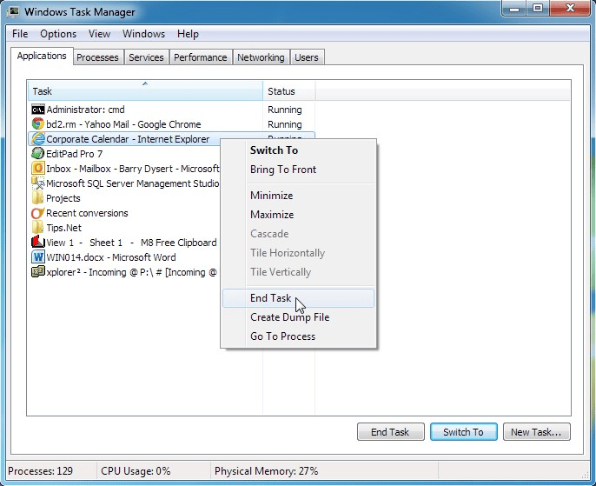The width and height of the screenshot is (596, 486).
Task: Select the WIN014.docx - Microsoft Word task
Action: [x=124, y=257]
